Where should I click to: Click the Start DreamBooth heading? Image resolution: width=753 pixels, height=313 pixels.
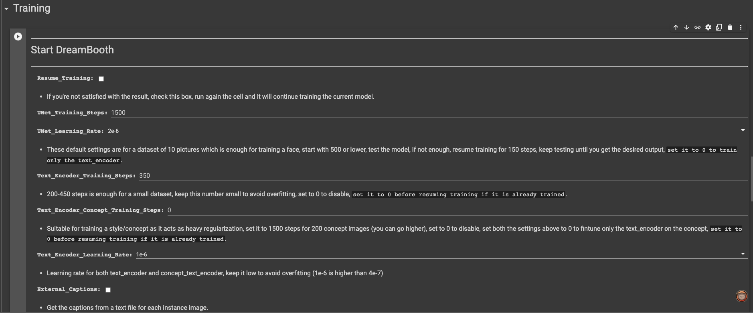(72, 50)
